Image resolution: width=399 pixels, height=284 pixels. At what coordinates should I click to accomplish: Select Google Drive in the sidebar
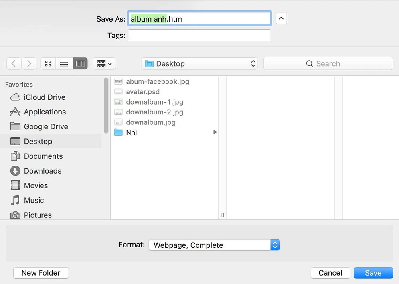46,127
